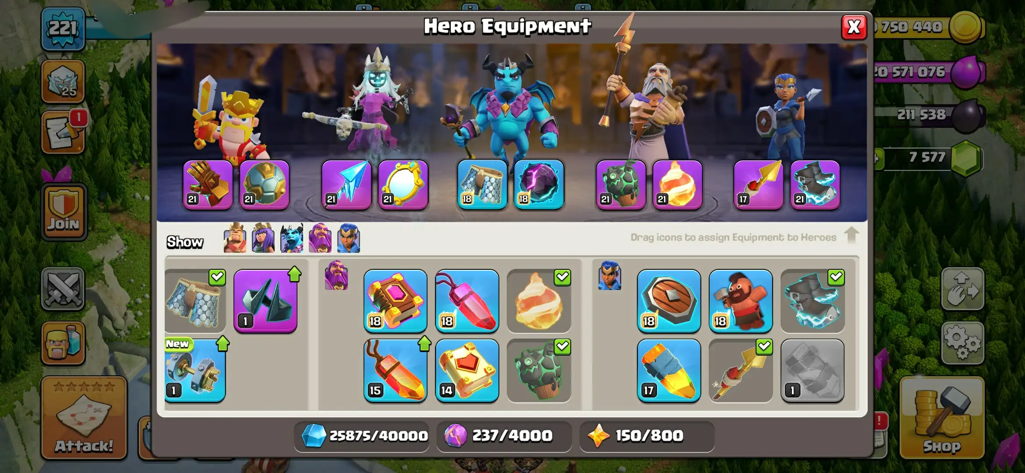
Task: Tap the New level 1 metal equipment
Action: click(195, 371)
